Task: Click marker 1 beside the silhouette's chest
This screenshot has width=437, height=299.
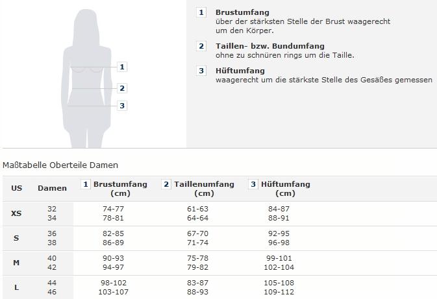Action: point(122,67)
